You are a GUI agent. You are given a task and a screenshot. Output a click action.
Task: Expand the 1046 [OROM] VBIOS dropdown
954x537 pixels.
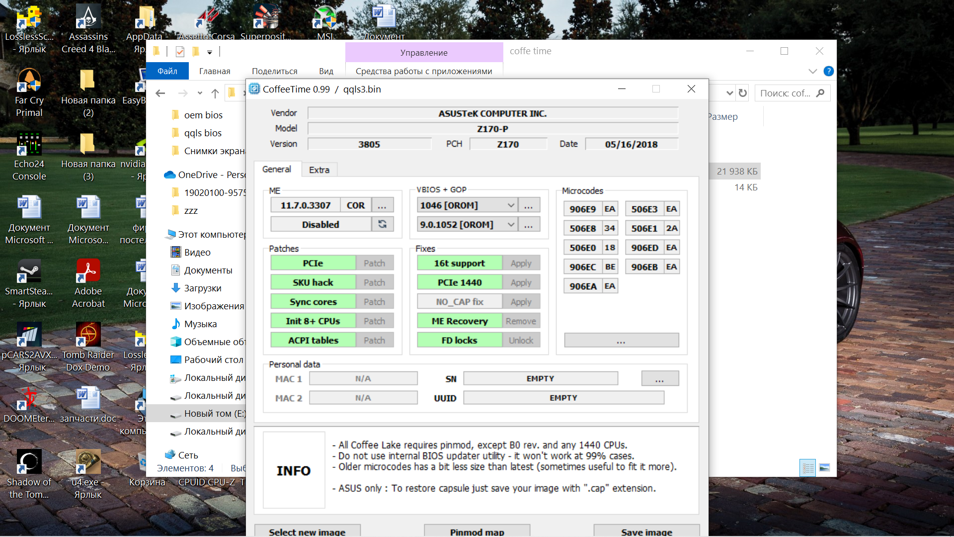click(510, 205)
